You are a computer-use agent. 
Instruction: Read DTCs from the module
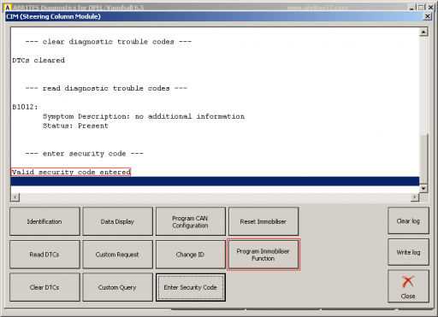(44, 255)
